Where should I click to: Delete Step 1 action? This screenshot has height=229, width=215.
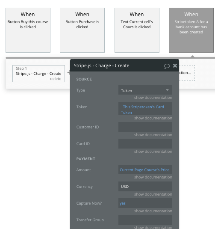tap(56, 79)
